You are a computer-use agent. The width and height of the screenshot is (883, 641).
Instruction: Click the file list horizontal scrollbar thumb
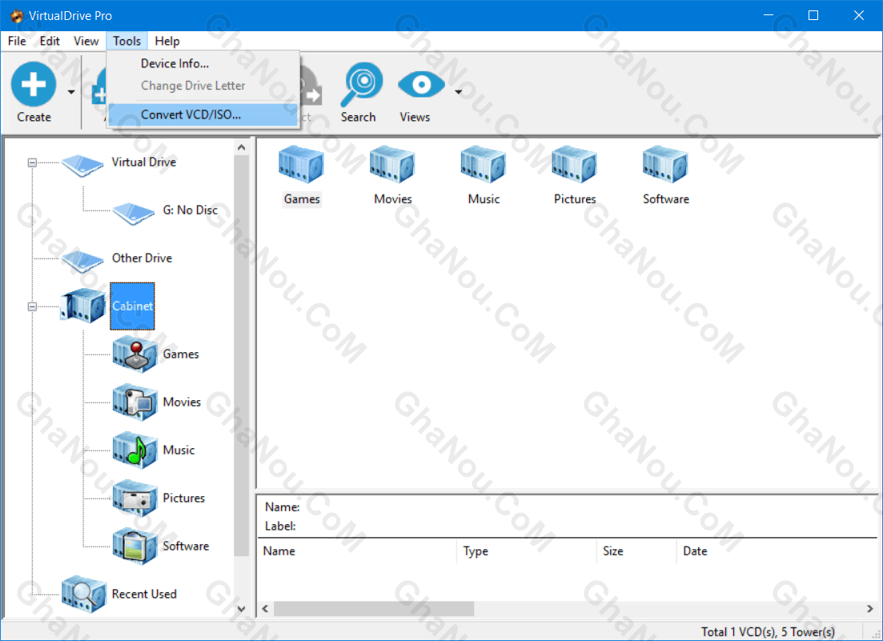(x=374, y=609)
